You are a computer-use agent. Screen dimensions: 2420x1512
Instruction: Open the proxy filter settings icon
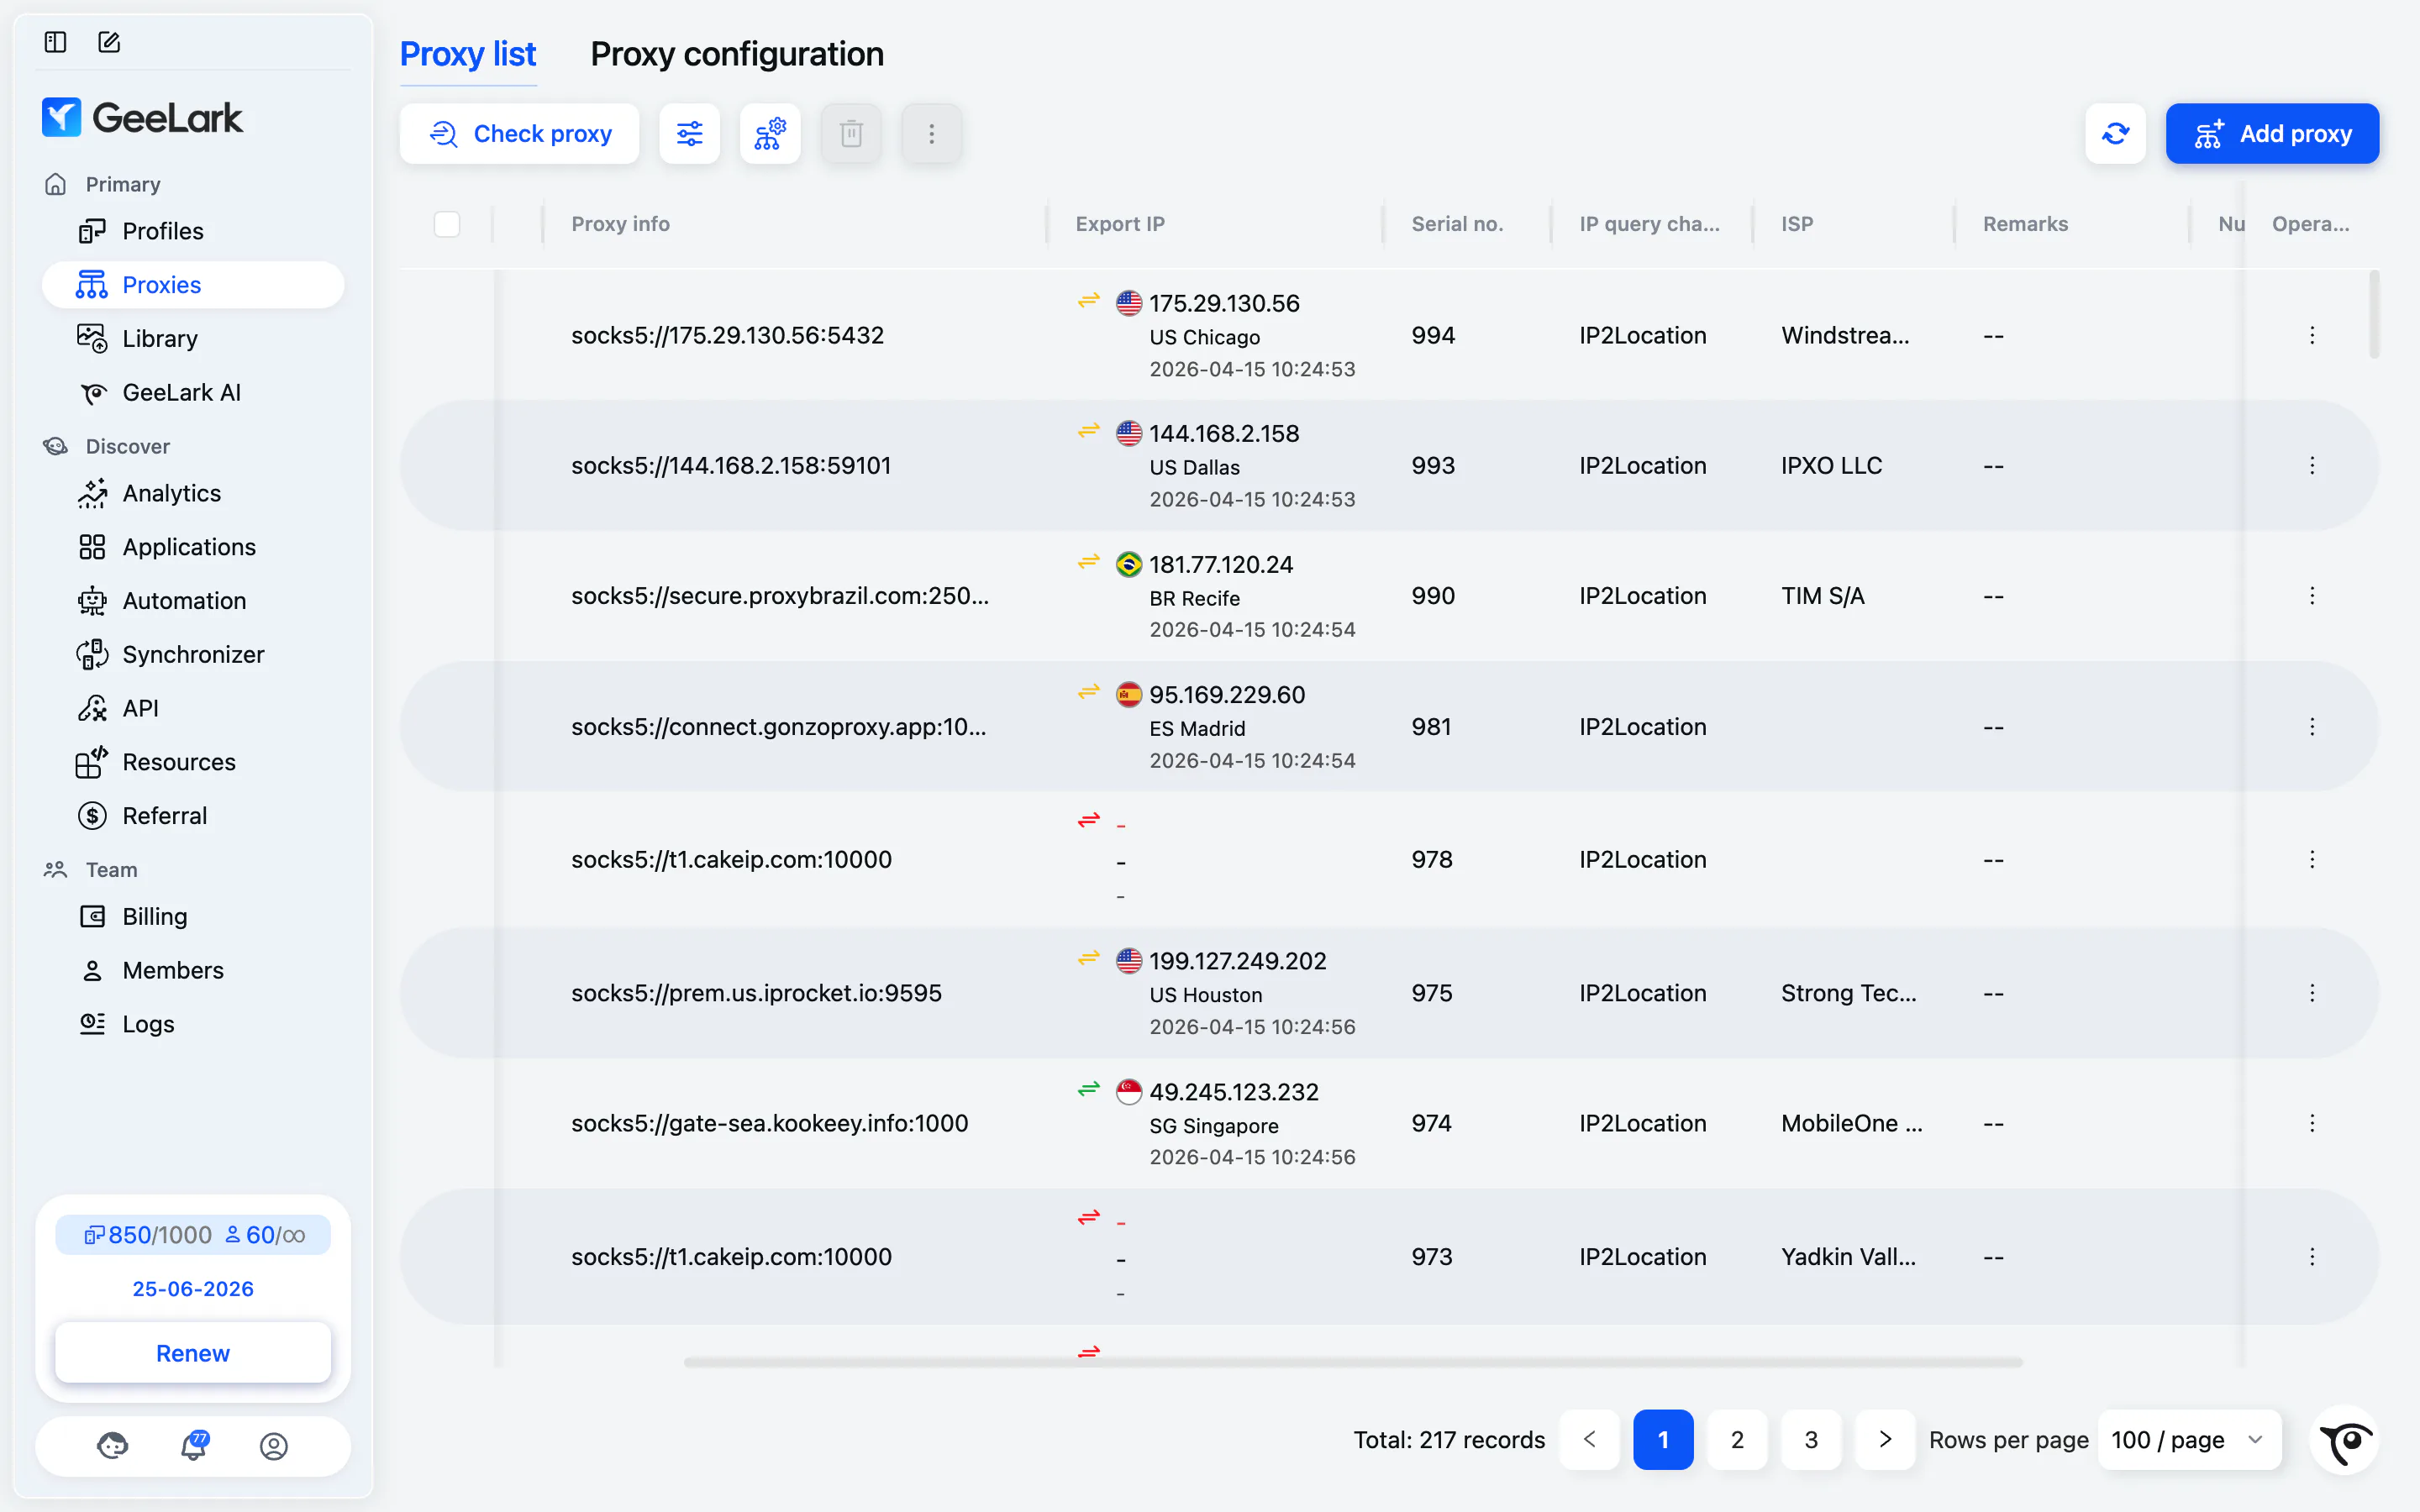click(690, 133)
